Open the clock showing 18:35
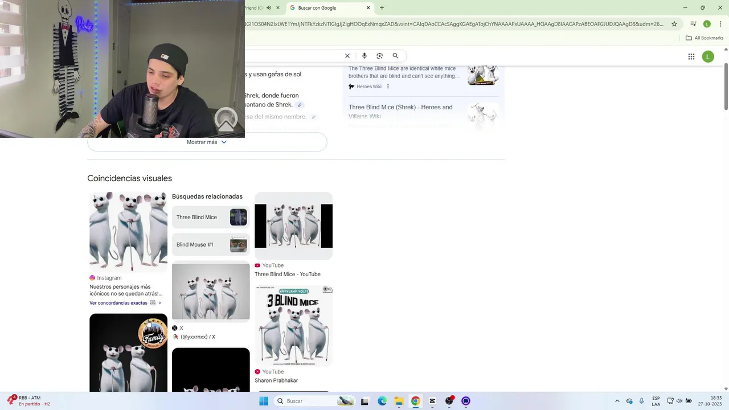 coord(710,401)
